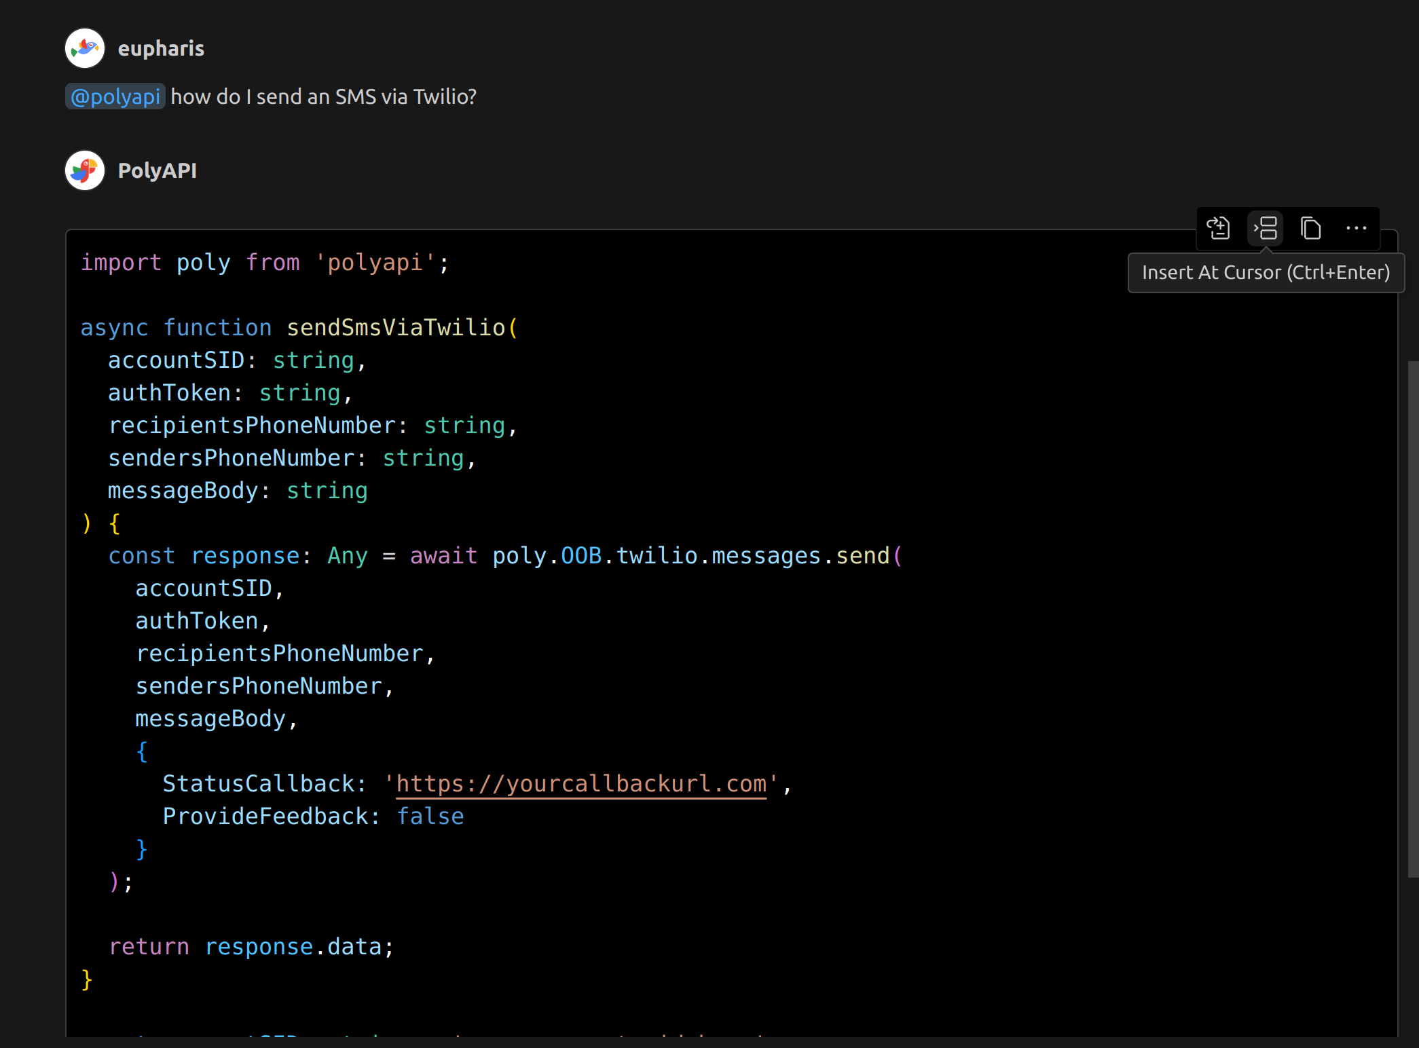This screenshot has height=1048, width=1419.
Task: Click the sendersPhoneNumber: string parameter line
Action: [292, 457]
